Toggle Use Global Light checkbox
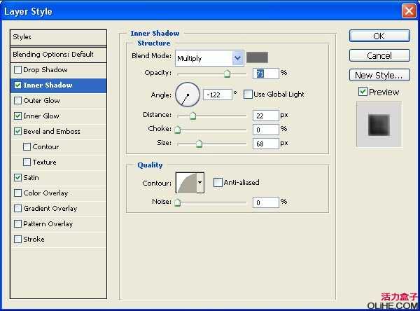 (x=248, y=95)
